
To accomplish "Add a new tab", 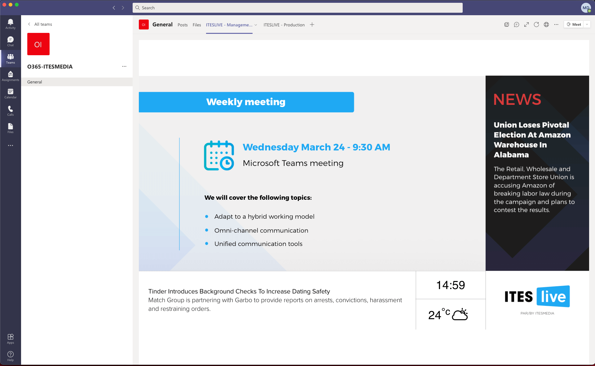I will 312,25.
